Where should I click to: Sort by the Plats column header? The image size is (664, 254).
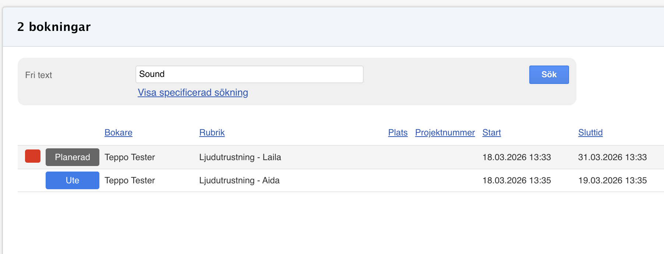[x=398, y=133]
